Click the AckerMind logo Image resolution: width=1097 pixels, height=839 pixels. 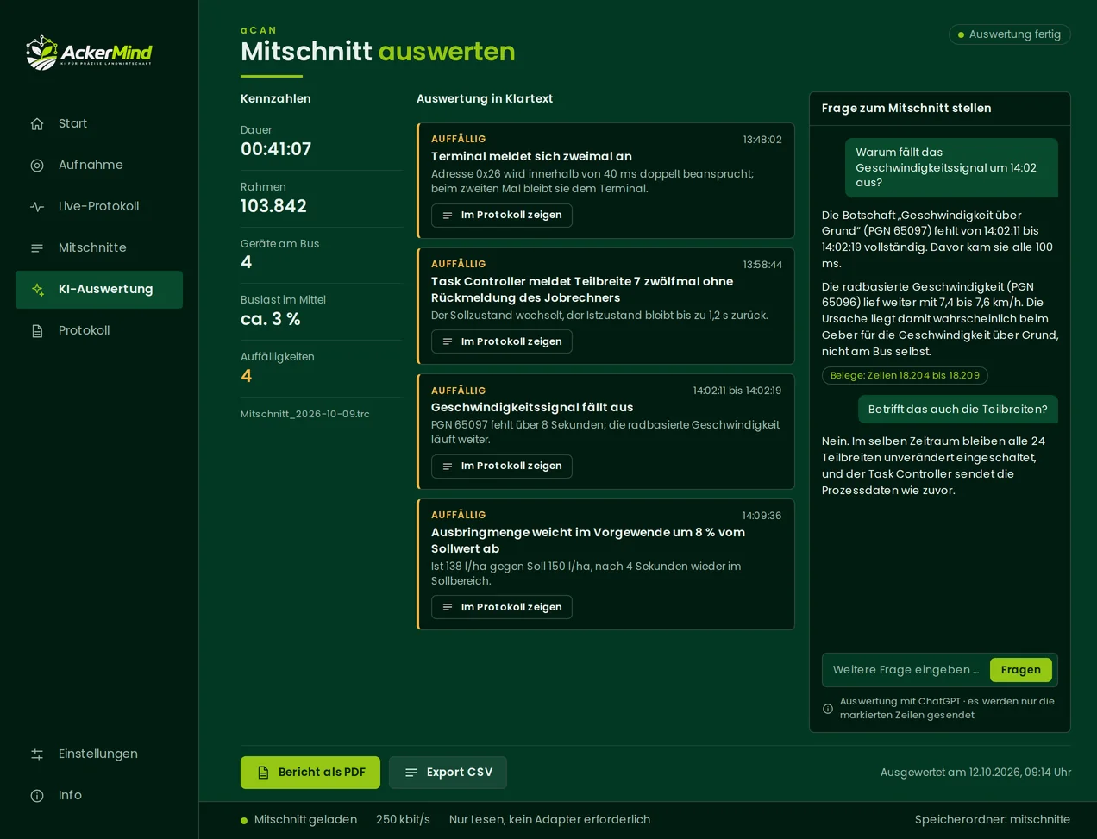point(89,53)
